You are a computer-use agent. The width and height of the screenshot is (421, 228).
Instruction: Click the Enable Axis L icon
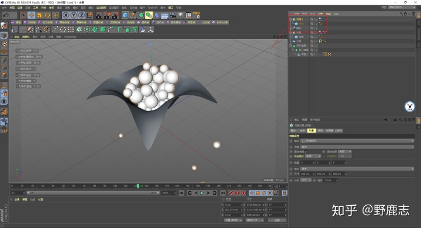coord(4,85)
